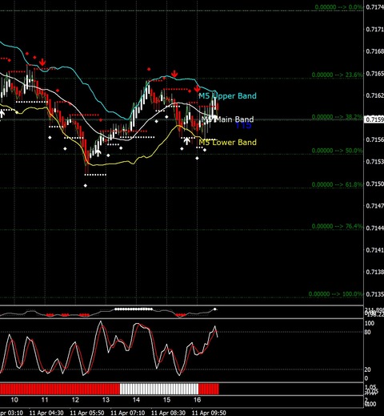Click the white diamond below the lowest candle

tap(86, 185)
